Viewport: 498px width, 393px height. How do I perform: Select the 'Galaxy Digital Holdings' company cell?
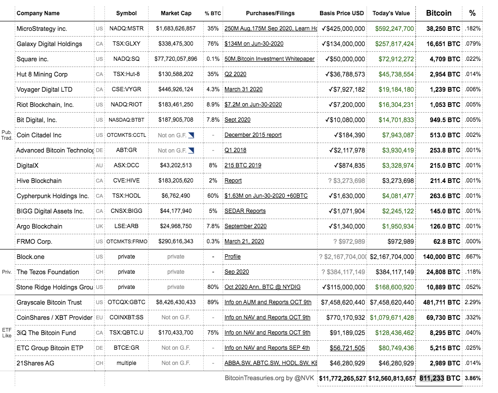[x=55, y=44]
